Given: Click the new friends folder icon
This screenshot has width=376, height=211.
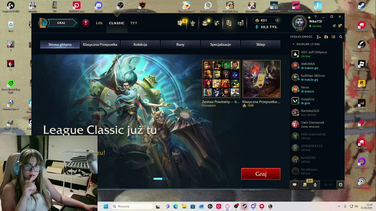Looking at the screenshot, I should point(326,37).
